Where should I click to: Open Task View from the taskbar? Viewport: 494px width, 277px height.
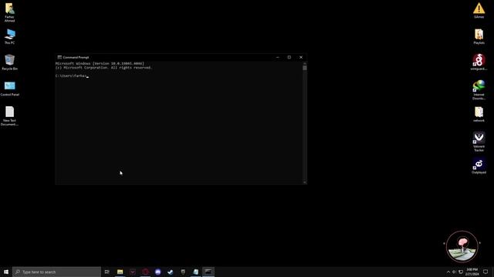107,272
